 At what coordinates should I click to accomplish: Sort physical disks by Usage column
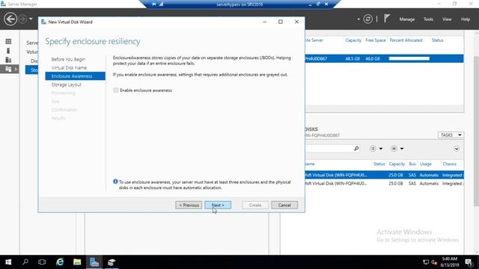pyautogui.click(x=426, y=164)
